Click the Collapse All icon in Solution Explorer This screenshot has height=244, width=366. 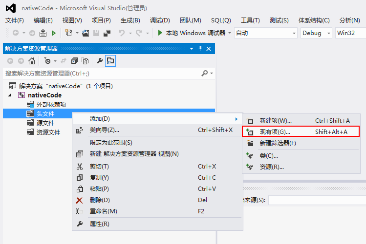click(x=74, y=61)
